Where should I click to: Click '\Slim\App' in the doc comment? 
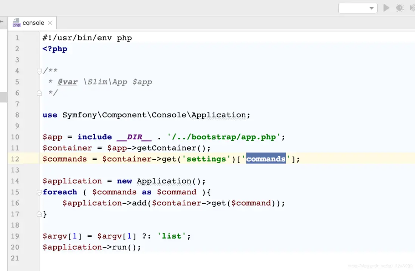pyautogui.click(x=105, y=82)
